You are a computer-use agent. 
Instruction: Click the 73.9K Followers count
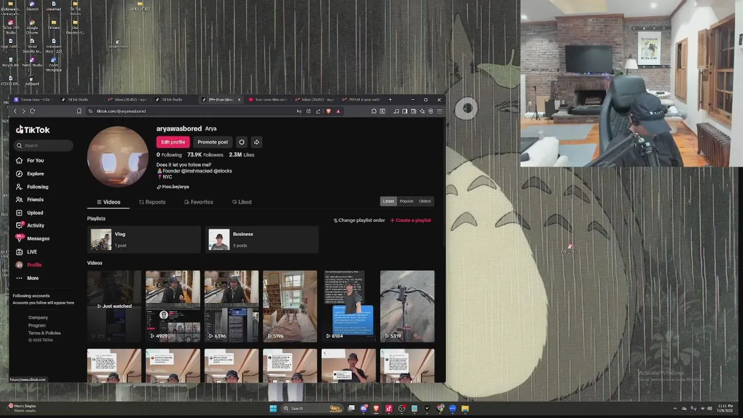[x=205, y=155]
